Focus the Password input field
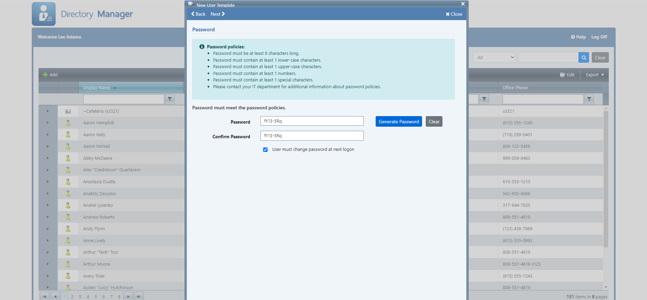The height and width of the screenshot is (300, 647). (x=312, y=121)
